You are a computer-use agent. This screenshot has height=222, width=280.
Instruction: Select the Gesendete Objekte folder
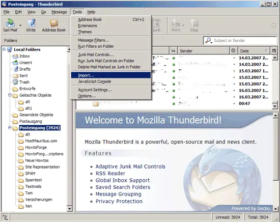[36, 115]
